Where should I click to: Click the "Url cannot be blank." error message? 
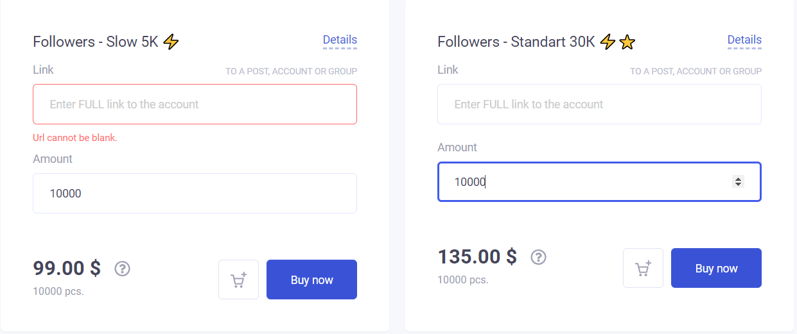point(75,138)
